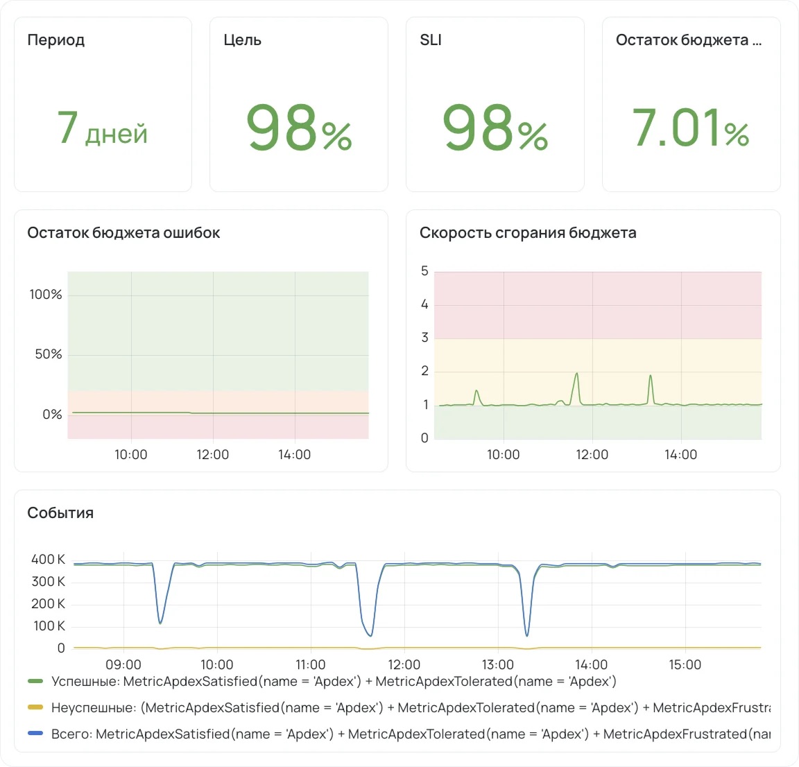
Task: Click the tallest burn-rate spike before 12:00
Action: click(576, 375)
